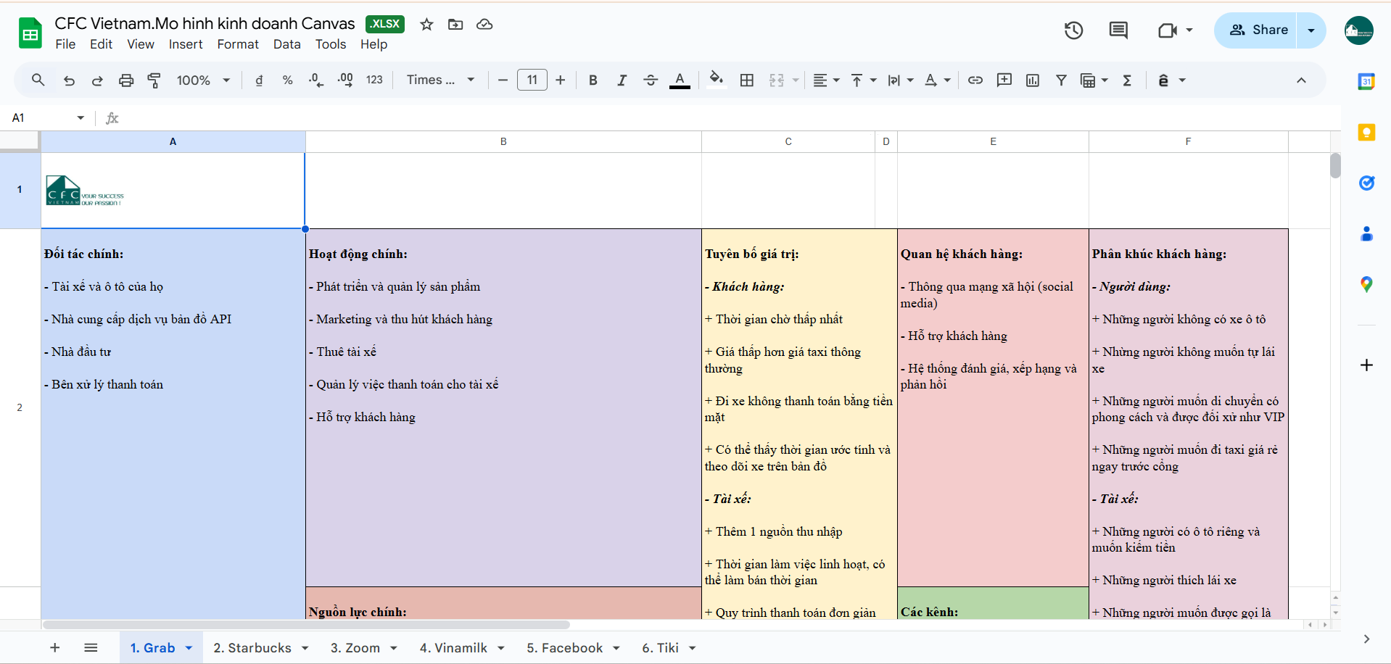
Task: Redo the last action
Action: (x=97, y=80)
